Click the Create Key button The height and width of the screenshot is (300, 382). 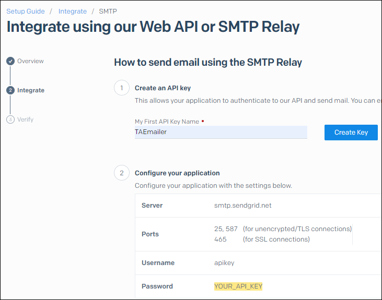click(x=351, y=133)
